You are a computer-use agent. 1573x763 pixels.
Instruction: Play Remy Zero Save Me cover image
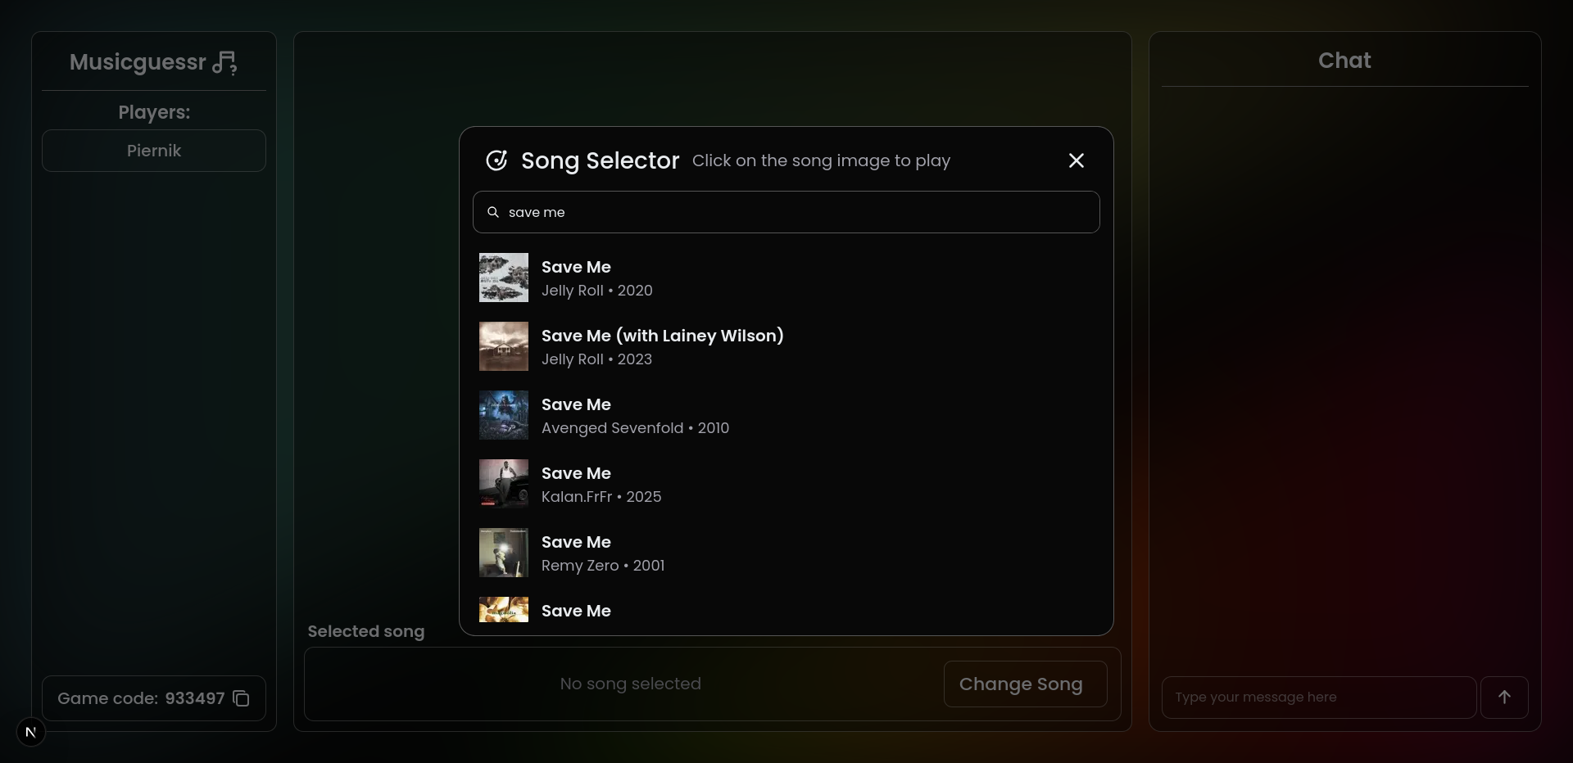pos(504,553)
